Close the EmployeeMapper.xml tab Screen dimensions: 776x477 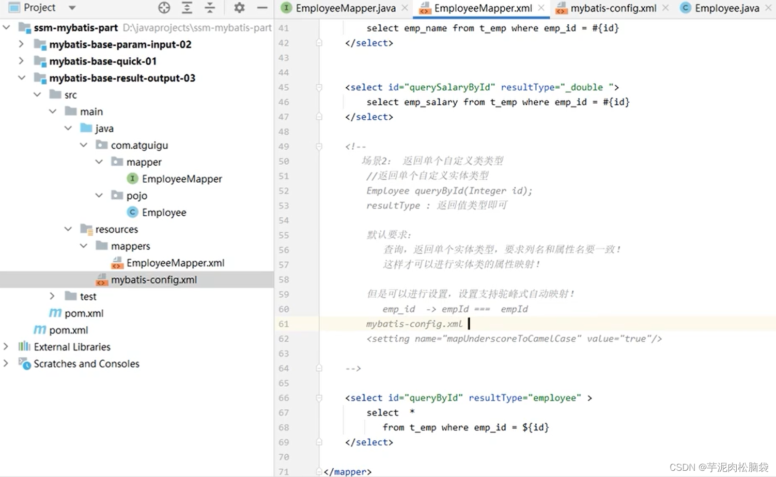[541, 8]
